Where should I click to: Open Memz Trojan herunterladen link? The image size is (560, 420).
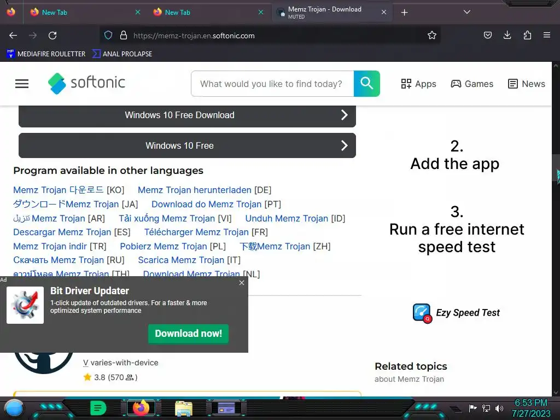point(195,190)
